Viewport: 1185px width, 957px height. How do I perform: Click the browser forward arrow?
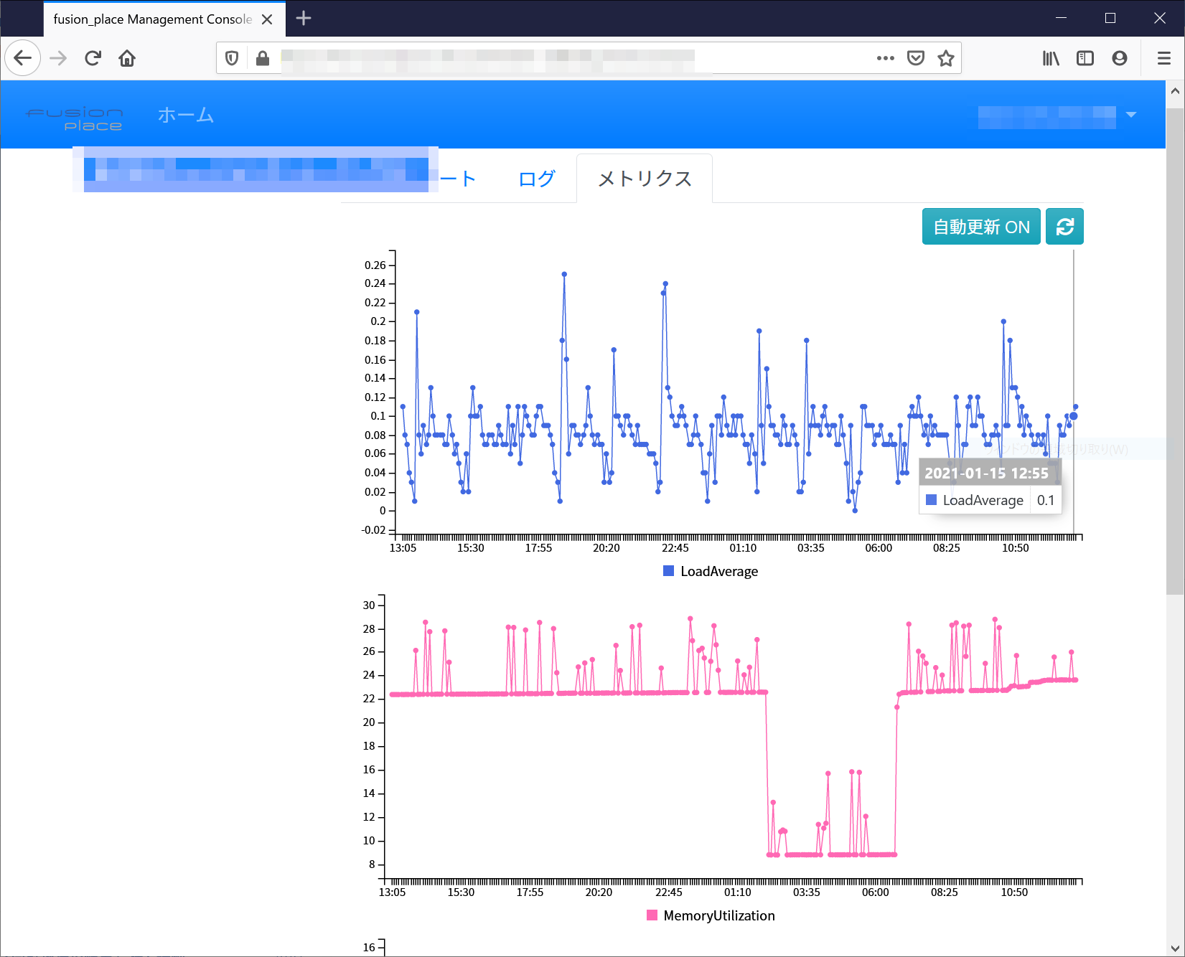pos(58,58)
